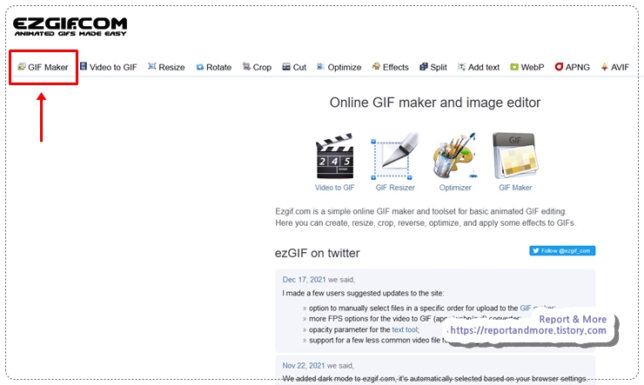
Task: Open the Crop tool tab
Action: (x=257, y=67)
